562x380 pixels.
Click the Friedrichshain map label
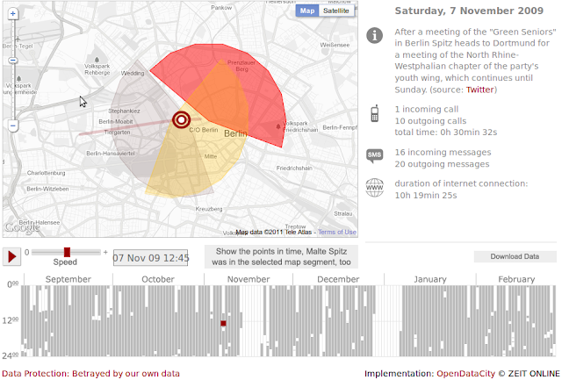point(294,168)
